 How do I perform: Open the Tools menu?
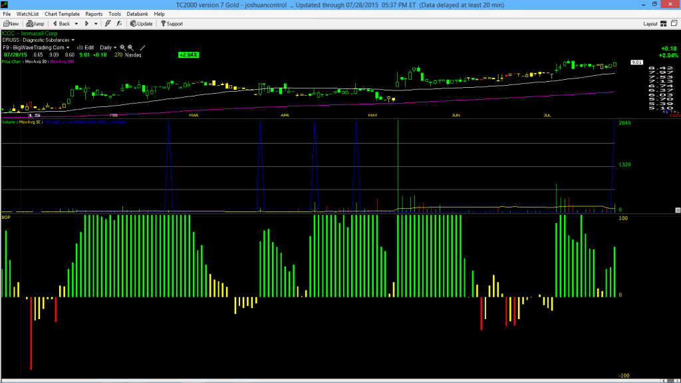(x=114, y=14)
